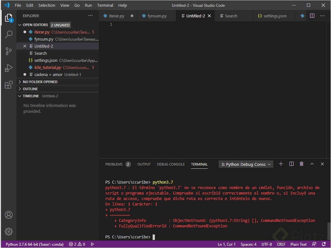This screenshot has height=248, width=331.
Task: Kill terminal with the trash icon
Action: tap(301, 164)
